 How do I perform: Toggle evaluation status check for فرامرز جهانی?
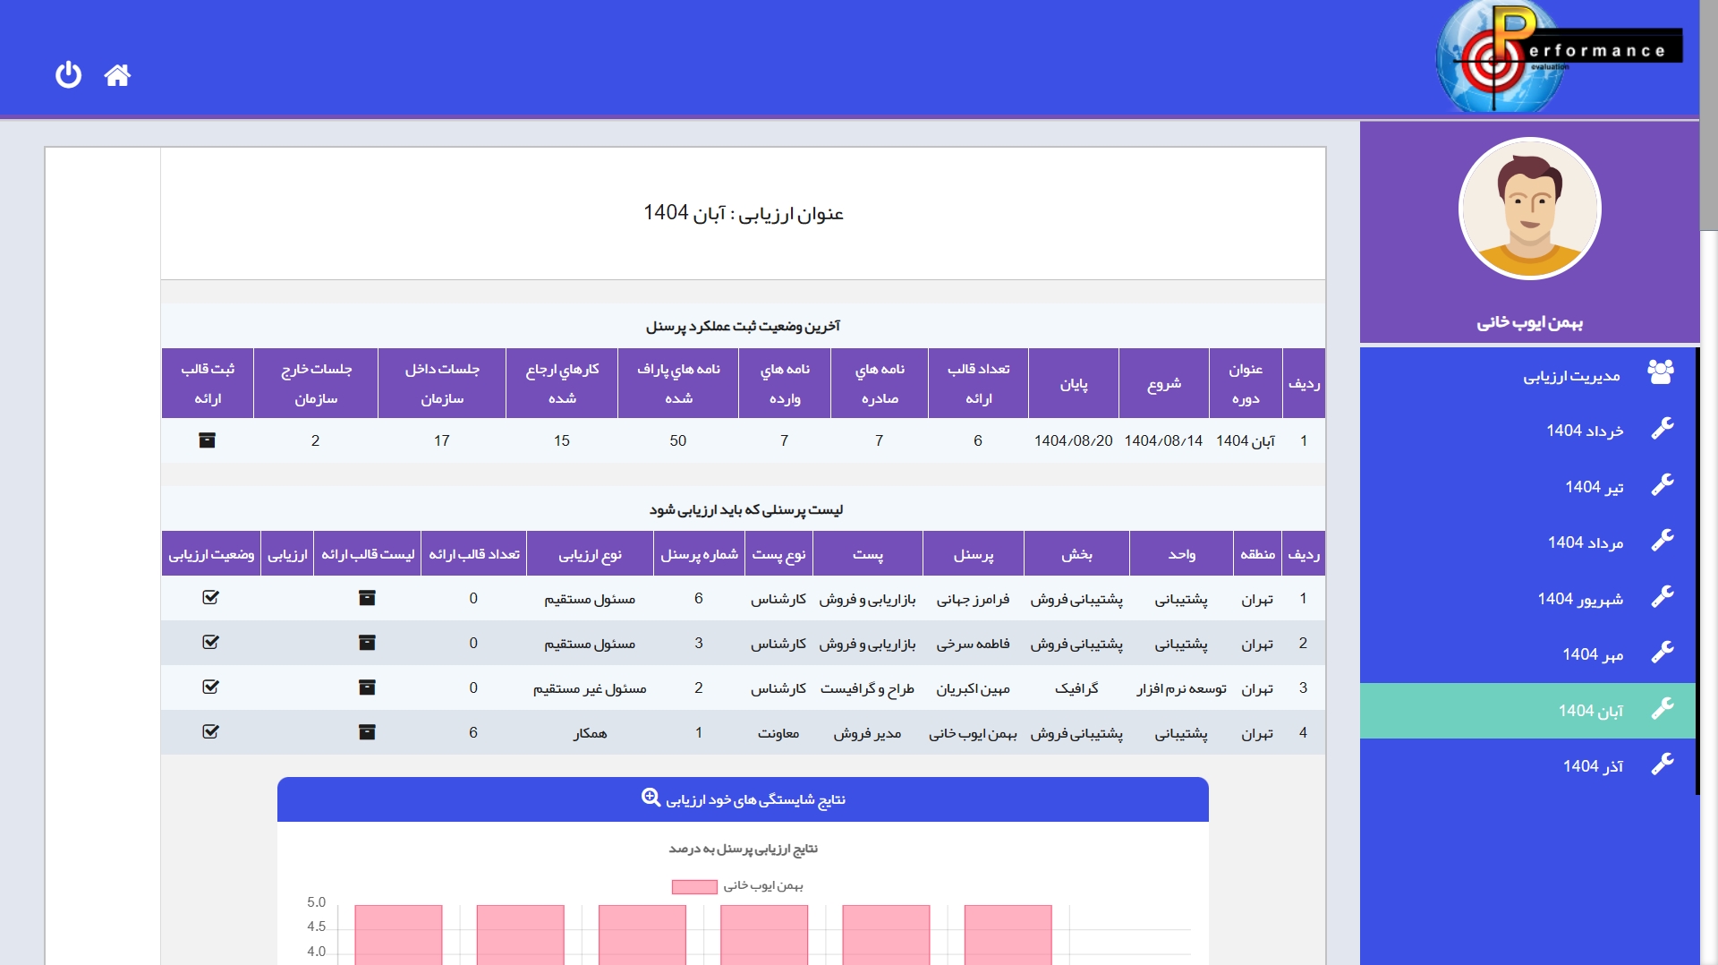(210, 598)
